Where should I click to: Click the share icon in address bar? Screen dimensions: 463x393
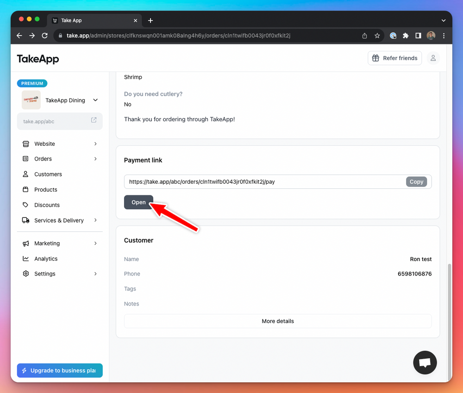pyautogui.click(x=365, y=36)
